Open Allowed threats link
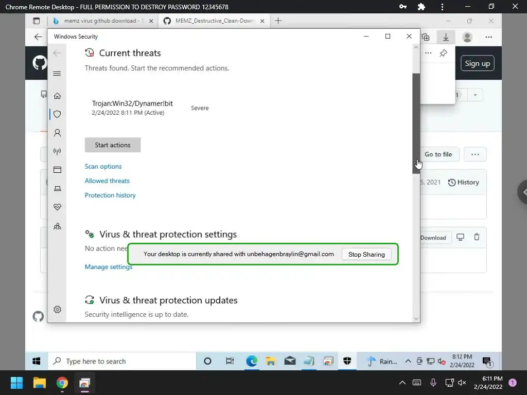Image resolution: width=527 pixels, height=395 pixels. (107, 181)
